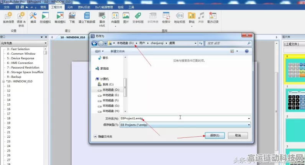The image size is (305, 165).
Task: Collapse folders via 隐藏文件夹
Action: [103, 136]
